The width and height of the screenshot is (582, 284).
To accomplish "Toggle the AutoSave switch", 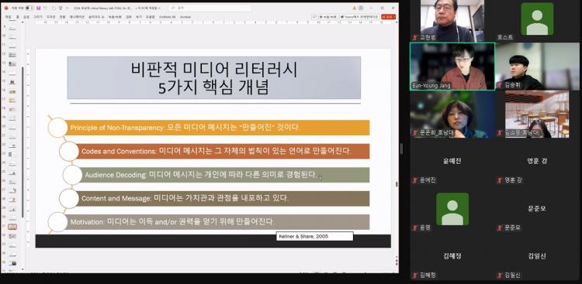I will click(x=29, y=9).
